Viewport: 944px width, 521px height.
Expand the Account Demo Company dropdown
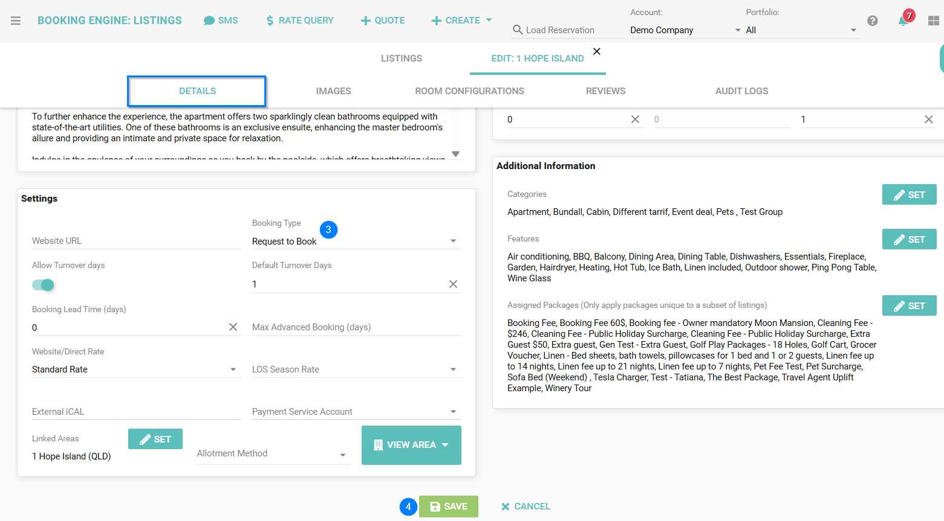[x=737, y=30]
